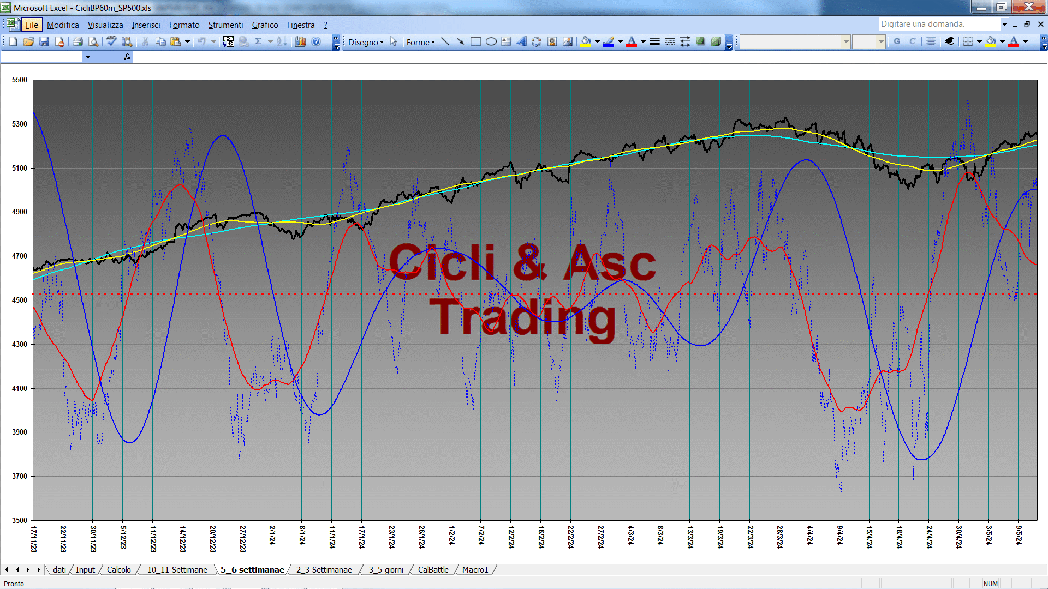Select the Arrow drawing tool
Screen dimensions: 1048x589
(460, 41)
